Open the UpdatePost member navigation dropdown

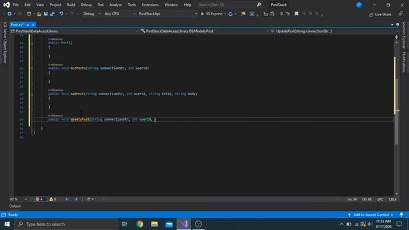tap(334, 31)
